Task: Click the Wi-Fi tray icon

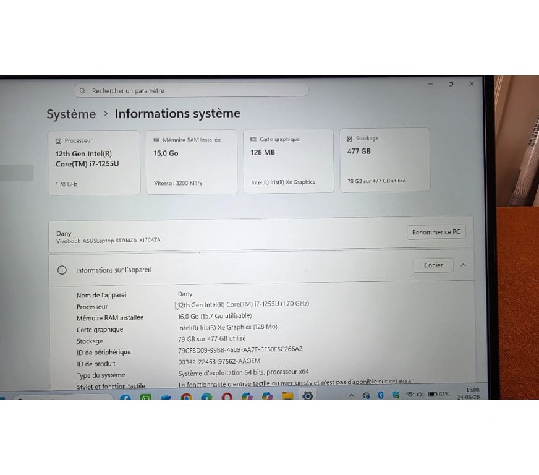Action: 409,394
